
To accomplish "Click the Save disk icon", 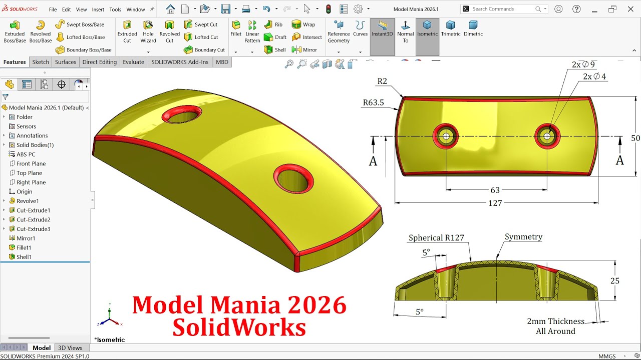I will coord(225,9).
